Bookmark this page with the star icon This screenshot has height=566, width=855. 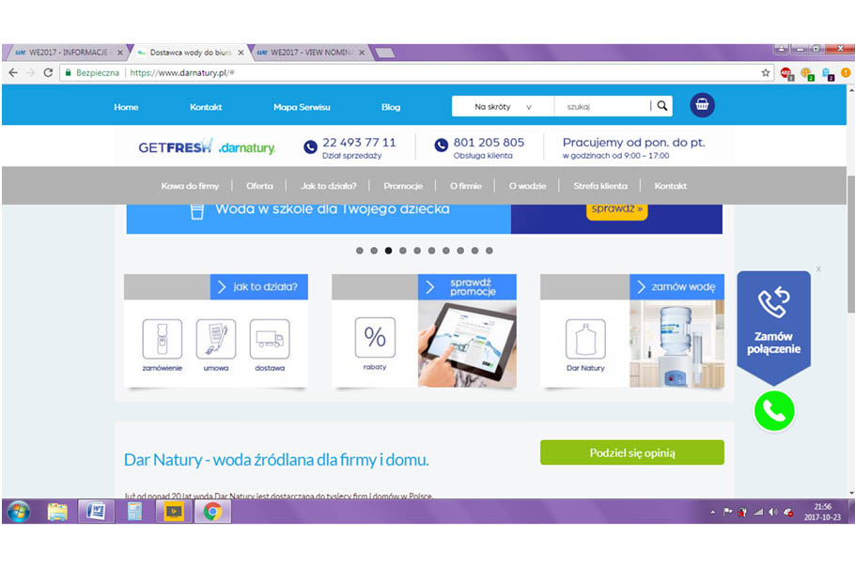coord(766,72)
